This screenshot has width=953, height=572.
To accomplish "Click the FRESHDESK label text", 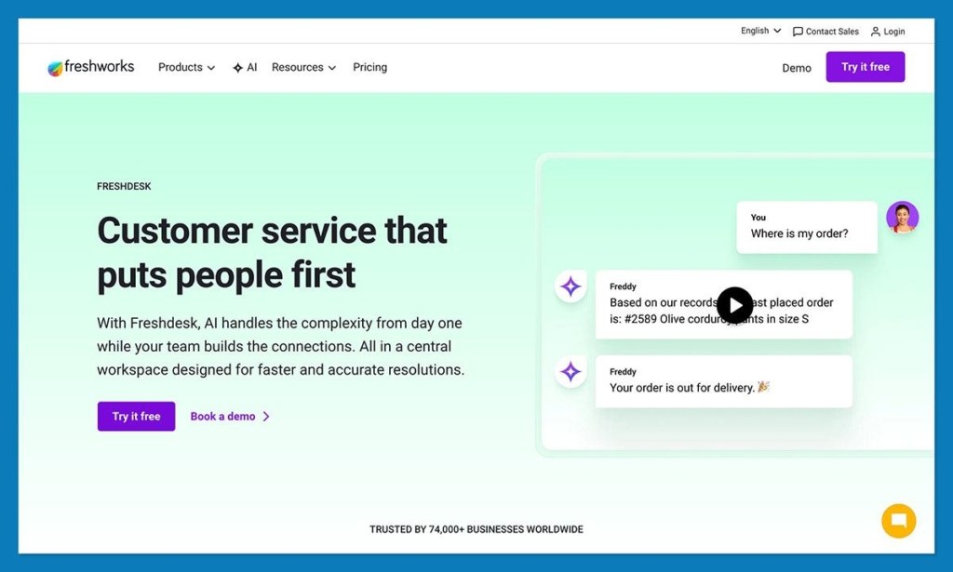I will click(x=124, y=186).
